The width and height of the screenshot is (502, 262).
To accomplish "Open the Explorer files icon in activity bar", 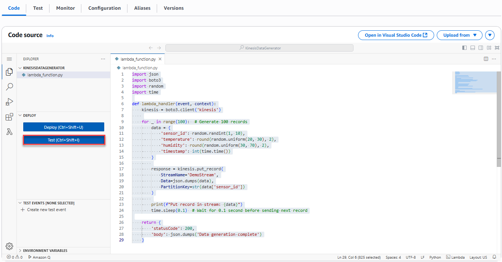I will [9, 72].
